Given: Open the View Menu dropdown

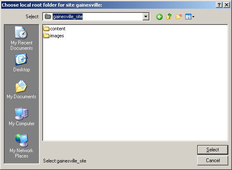Looking at the screenshot, I should coord(190,17).
